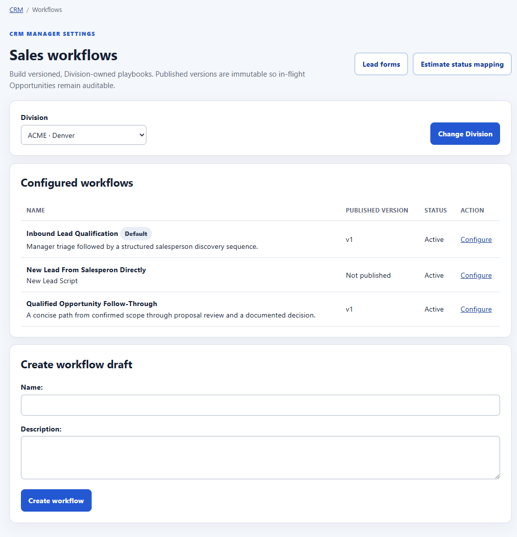
Task: Click the Workflows breadcrumb item
Action: (x=47, y=9)
